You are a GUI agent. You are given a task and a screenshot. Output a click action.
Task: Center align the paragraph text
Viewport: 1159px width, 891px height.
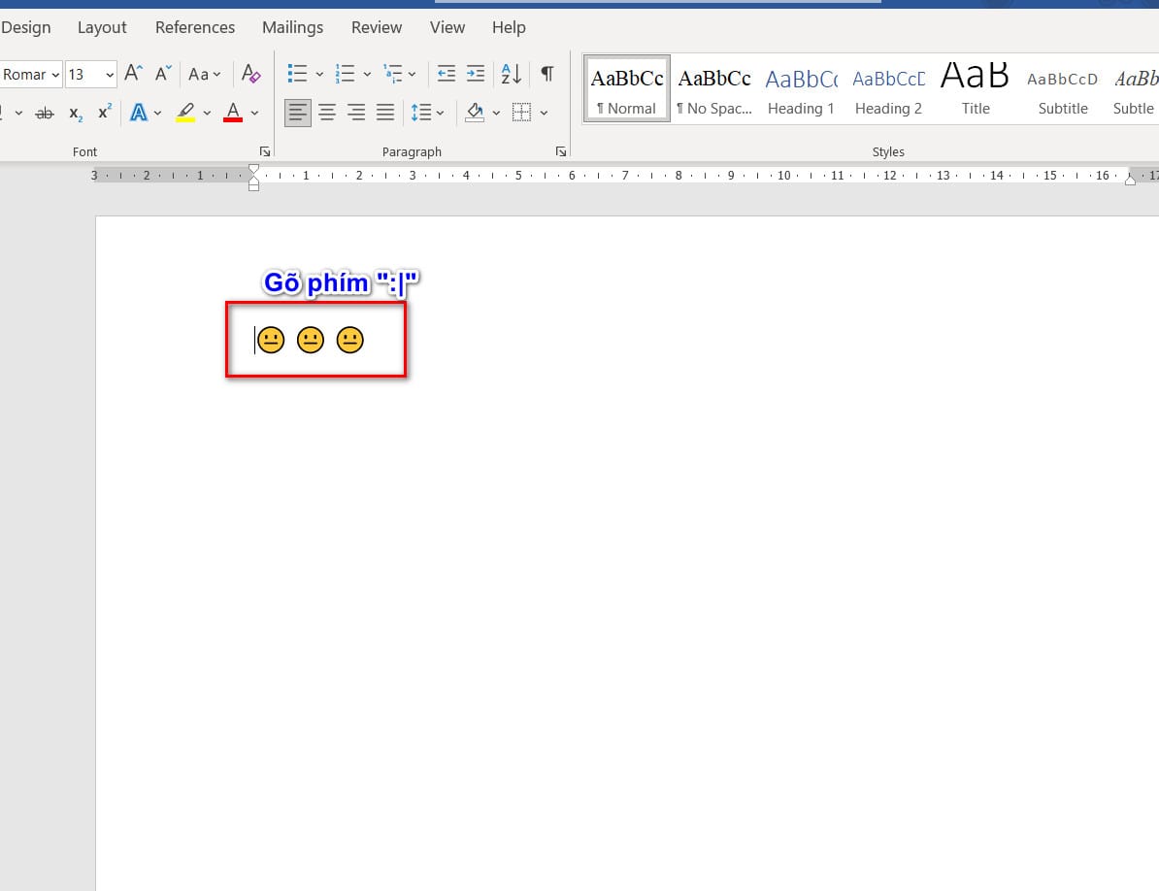(x=327, y=113)
